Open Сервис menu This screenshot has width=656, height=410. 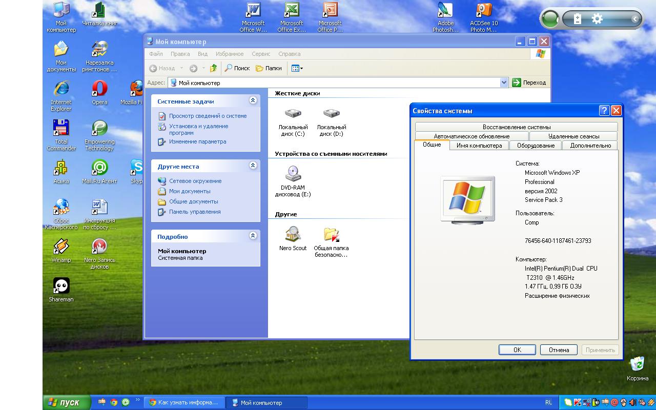point(261,54)
